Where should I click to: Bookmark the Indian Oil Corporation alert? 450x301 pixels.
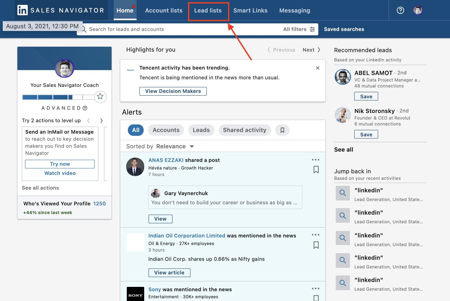click(316, 245)
